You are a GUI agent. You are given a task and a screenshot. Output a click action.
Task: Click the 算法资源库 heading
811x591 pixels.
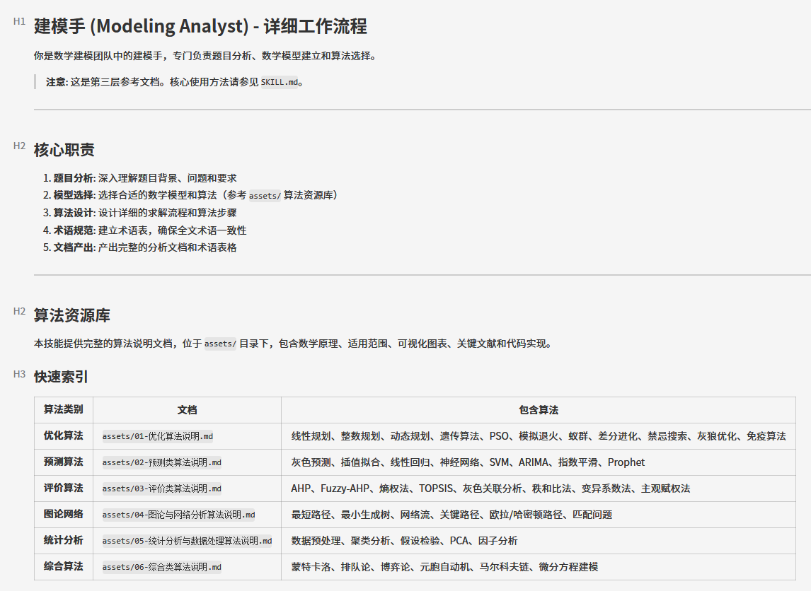[72, 315]
